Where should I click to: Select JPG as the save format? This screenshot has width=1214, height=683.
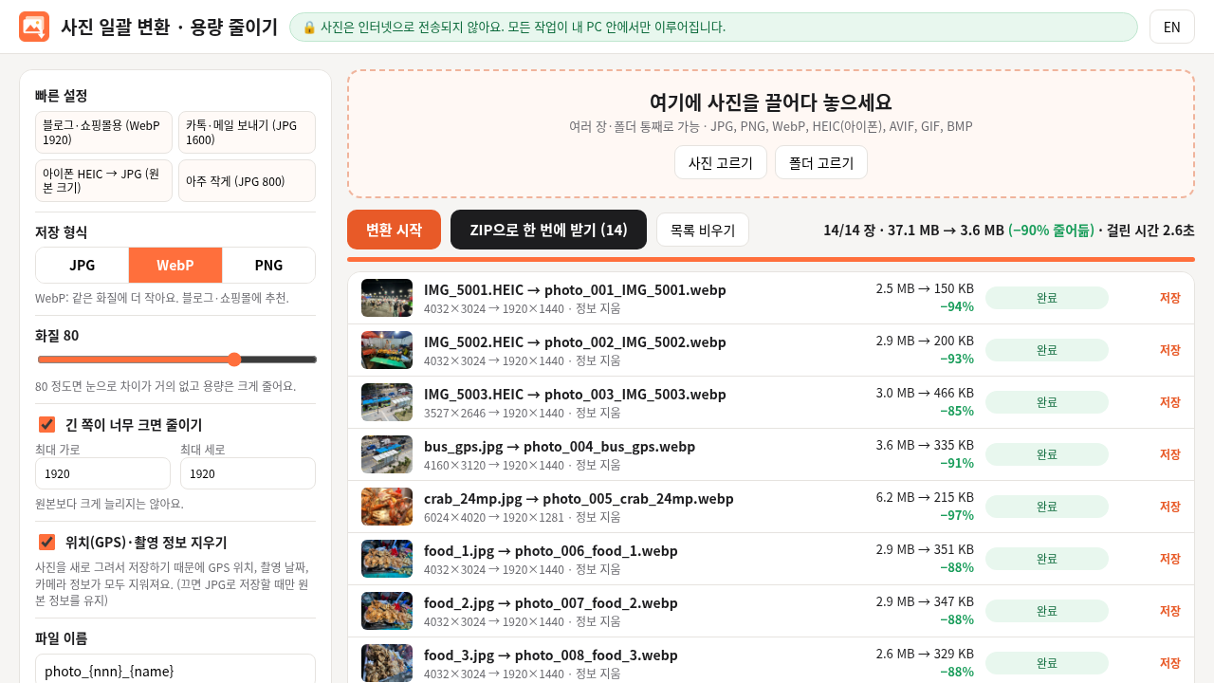[83, 265]
